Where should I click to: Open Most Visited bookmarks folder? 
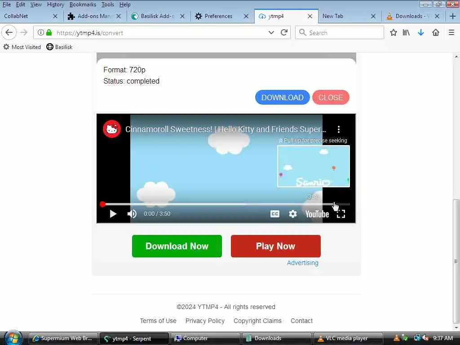click(x=22, y=47)
